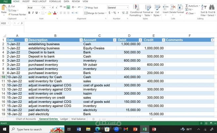Switch to the DATA tab
Screen dimensions: 217x133
(x=66, y=1)
